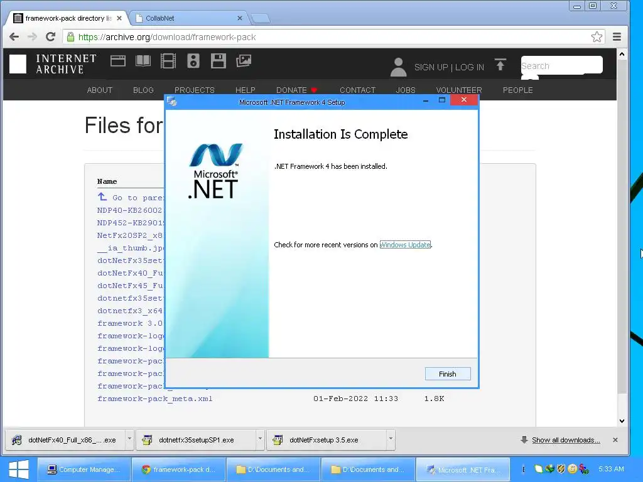Open the VOLUNTEER menu item

coord(459,90)
